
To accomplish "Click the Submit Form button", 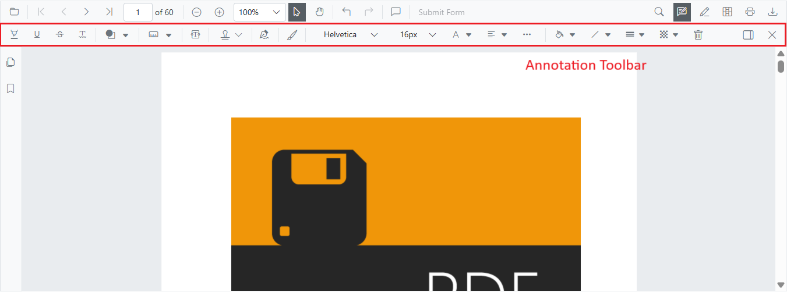I will click(441, 12).
